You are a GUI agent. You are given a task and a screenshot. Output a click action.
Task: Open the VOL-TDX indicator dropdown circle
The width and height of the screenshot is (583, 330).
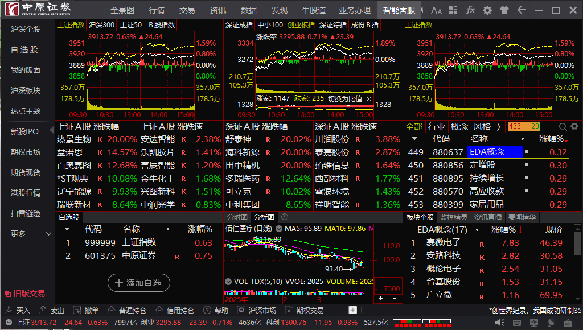tap(228, 282)
